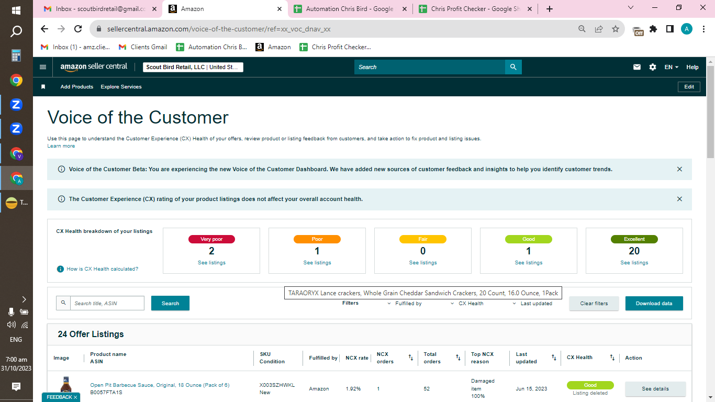Share this page via address bar icon
Screen dimensions: 715x402
[599, 29]
